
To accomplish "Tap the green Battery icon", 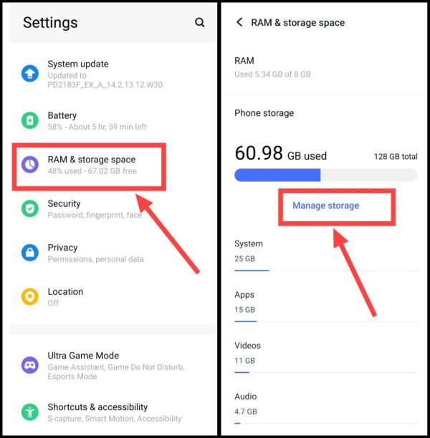I will [30, 120].
